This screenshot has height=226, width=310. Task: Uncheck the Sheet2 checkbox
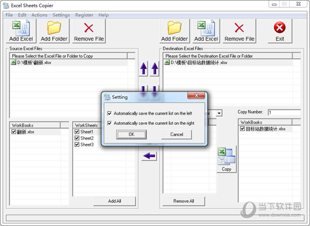point(77,138)
